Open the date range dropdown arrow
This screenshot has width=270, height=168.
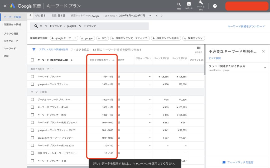click(x=150, y=16)
